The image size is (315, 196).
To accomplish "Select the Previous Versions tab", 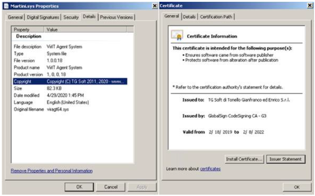I will pos(116,17).
